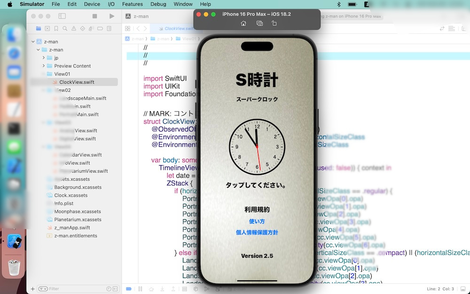This screenshot has width=470, height=294.
Task: Tap the analog clock face
Action: [257, 146]
